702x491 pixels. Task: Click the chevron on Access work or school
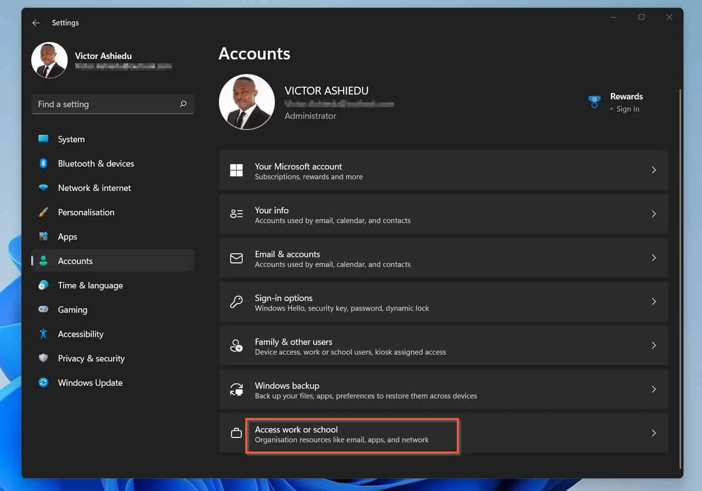[654, 433]
